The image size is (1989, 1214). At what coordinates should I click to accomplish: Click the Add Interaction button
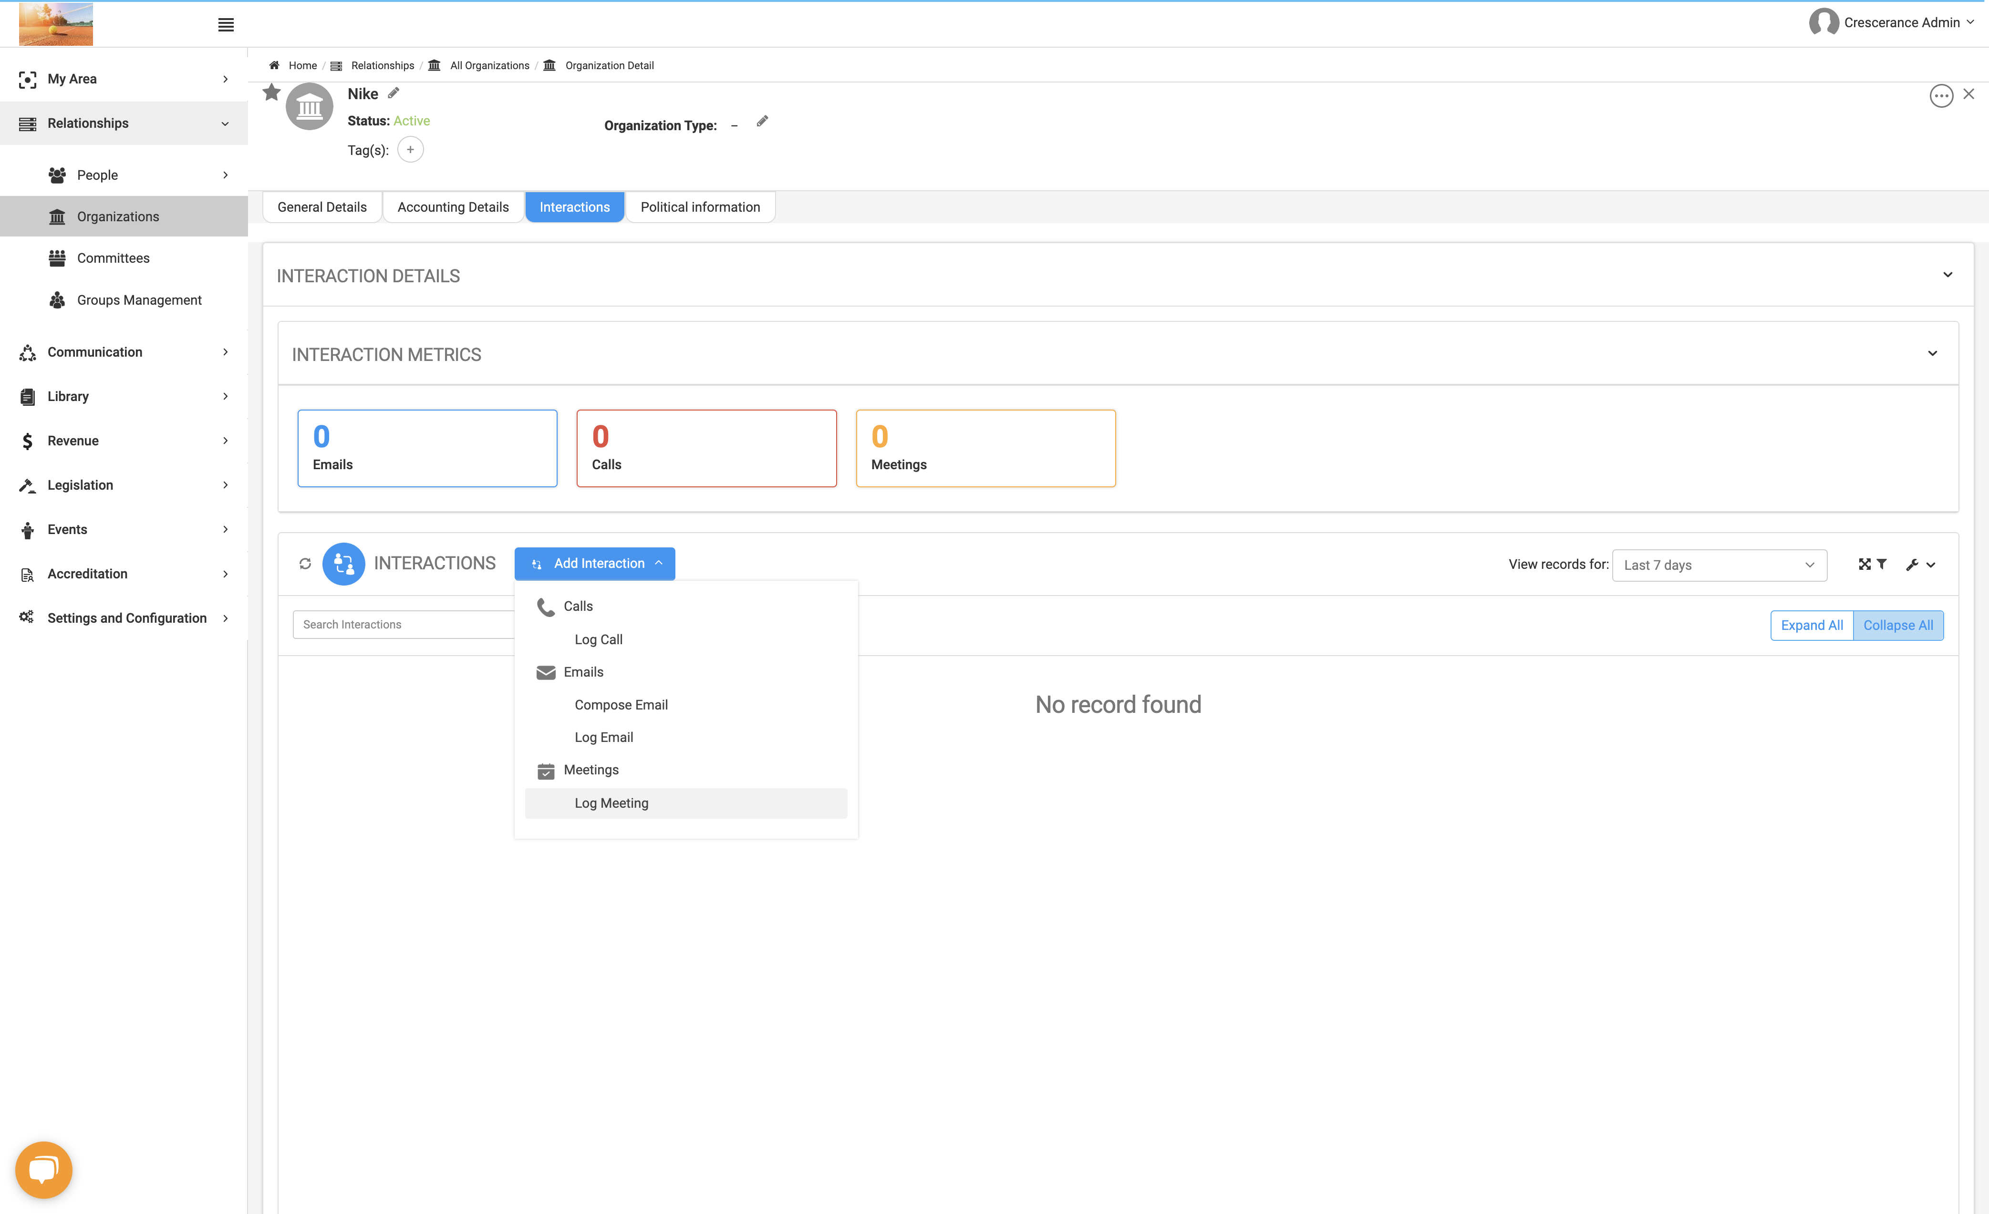595,564
